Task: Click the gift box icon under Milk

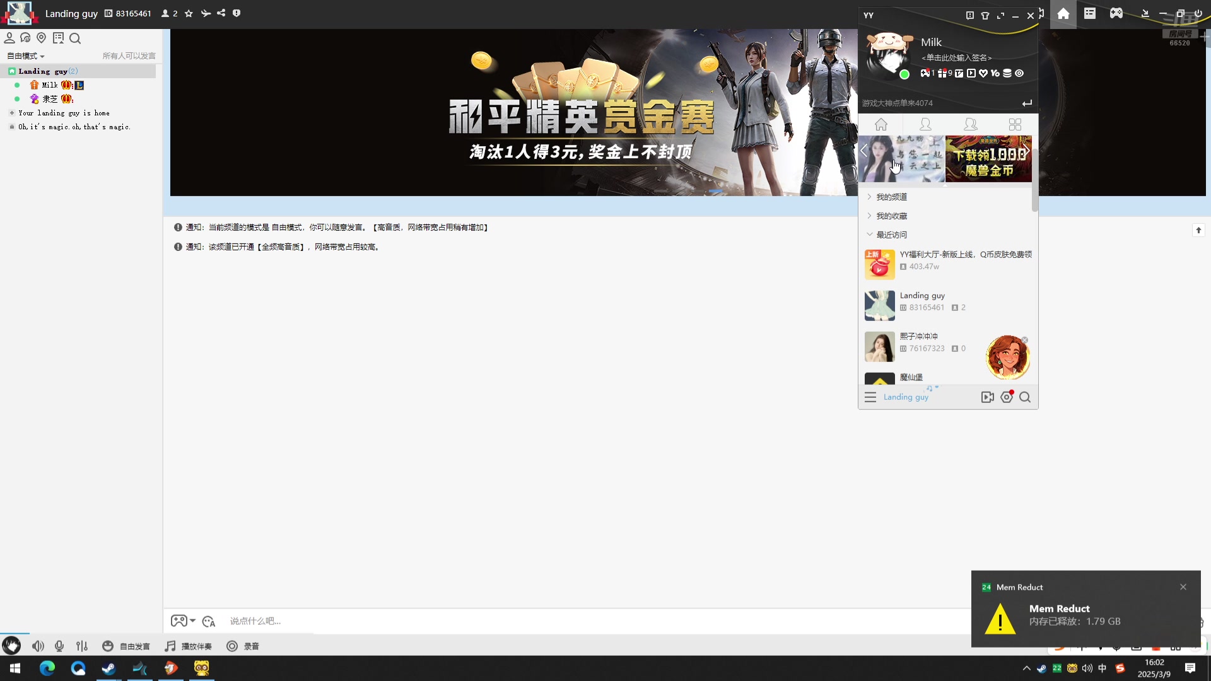Action: point(942,73)
